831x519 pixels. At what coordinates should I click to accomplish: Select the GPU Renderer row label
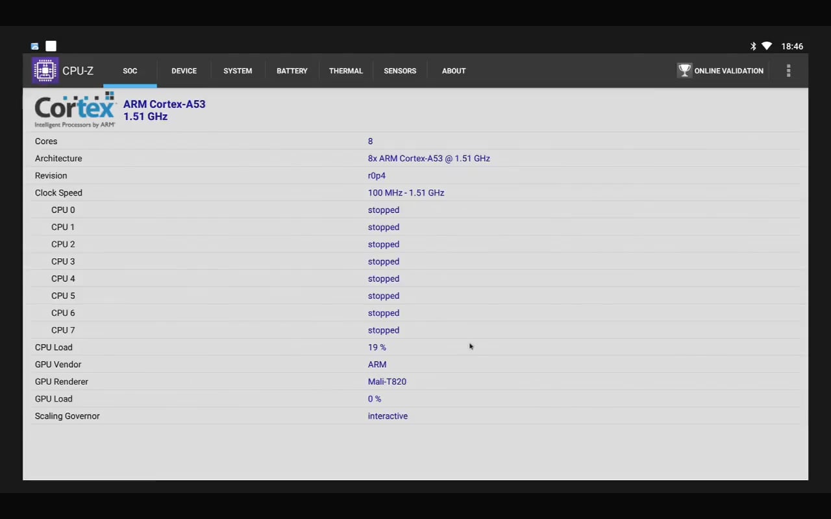pos(62,382)
